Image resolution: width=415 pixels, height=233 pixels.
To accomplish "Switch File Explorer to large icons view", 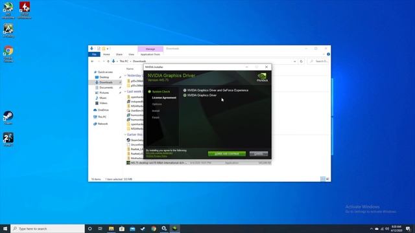I will [327, 179].
